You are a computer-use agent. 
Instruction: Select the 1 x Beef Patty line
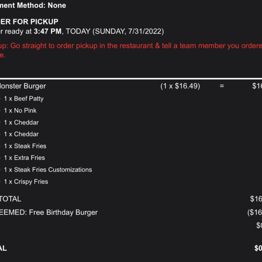tap(24, 99)
